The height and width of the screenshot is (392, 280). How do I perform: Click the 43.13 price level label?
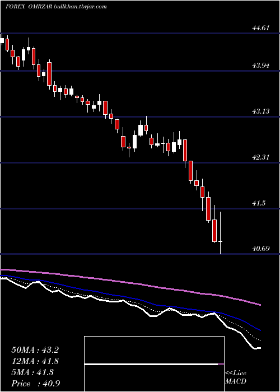[261, 111]
